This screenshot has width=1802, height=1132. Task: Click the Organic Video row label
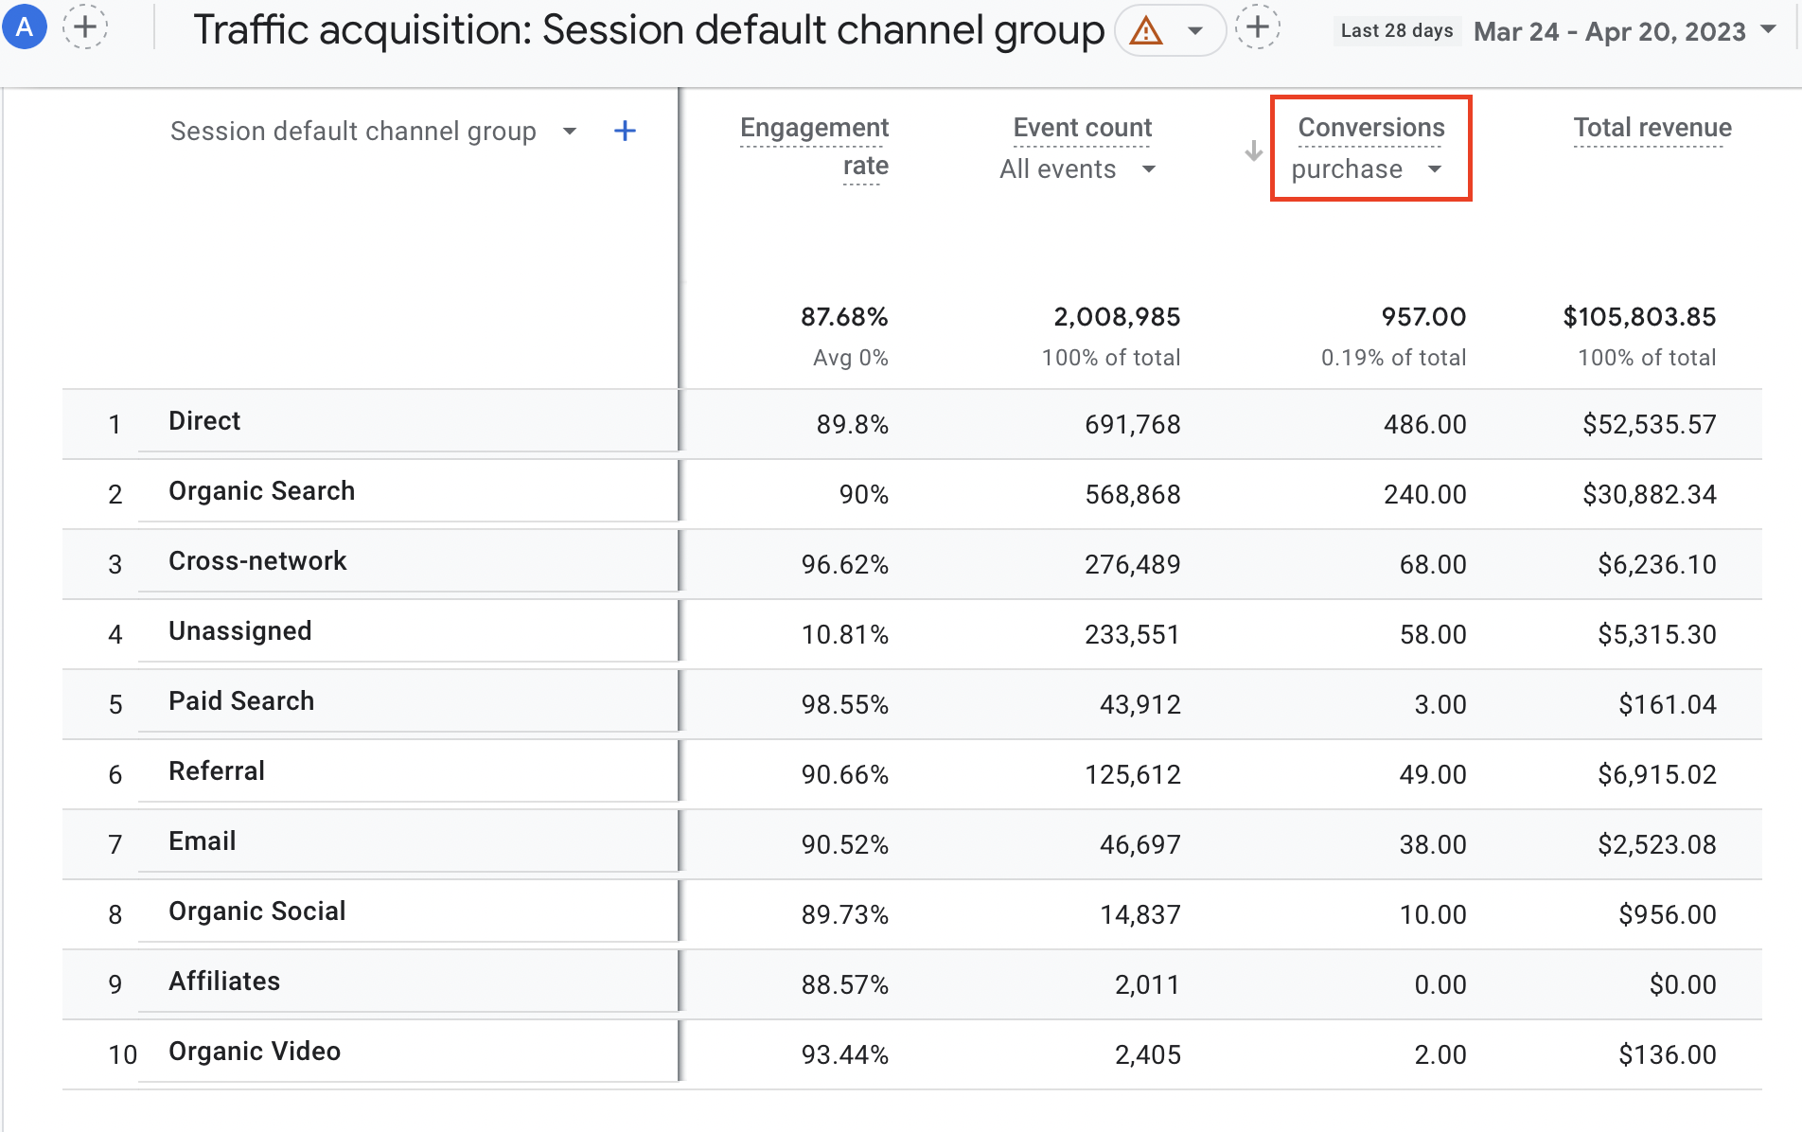coord(255,1052)
